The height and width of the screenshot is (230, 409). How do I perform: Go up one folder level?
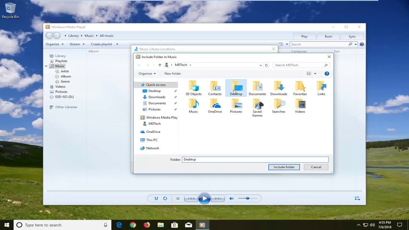click(x=160, y=65)
